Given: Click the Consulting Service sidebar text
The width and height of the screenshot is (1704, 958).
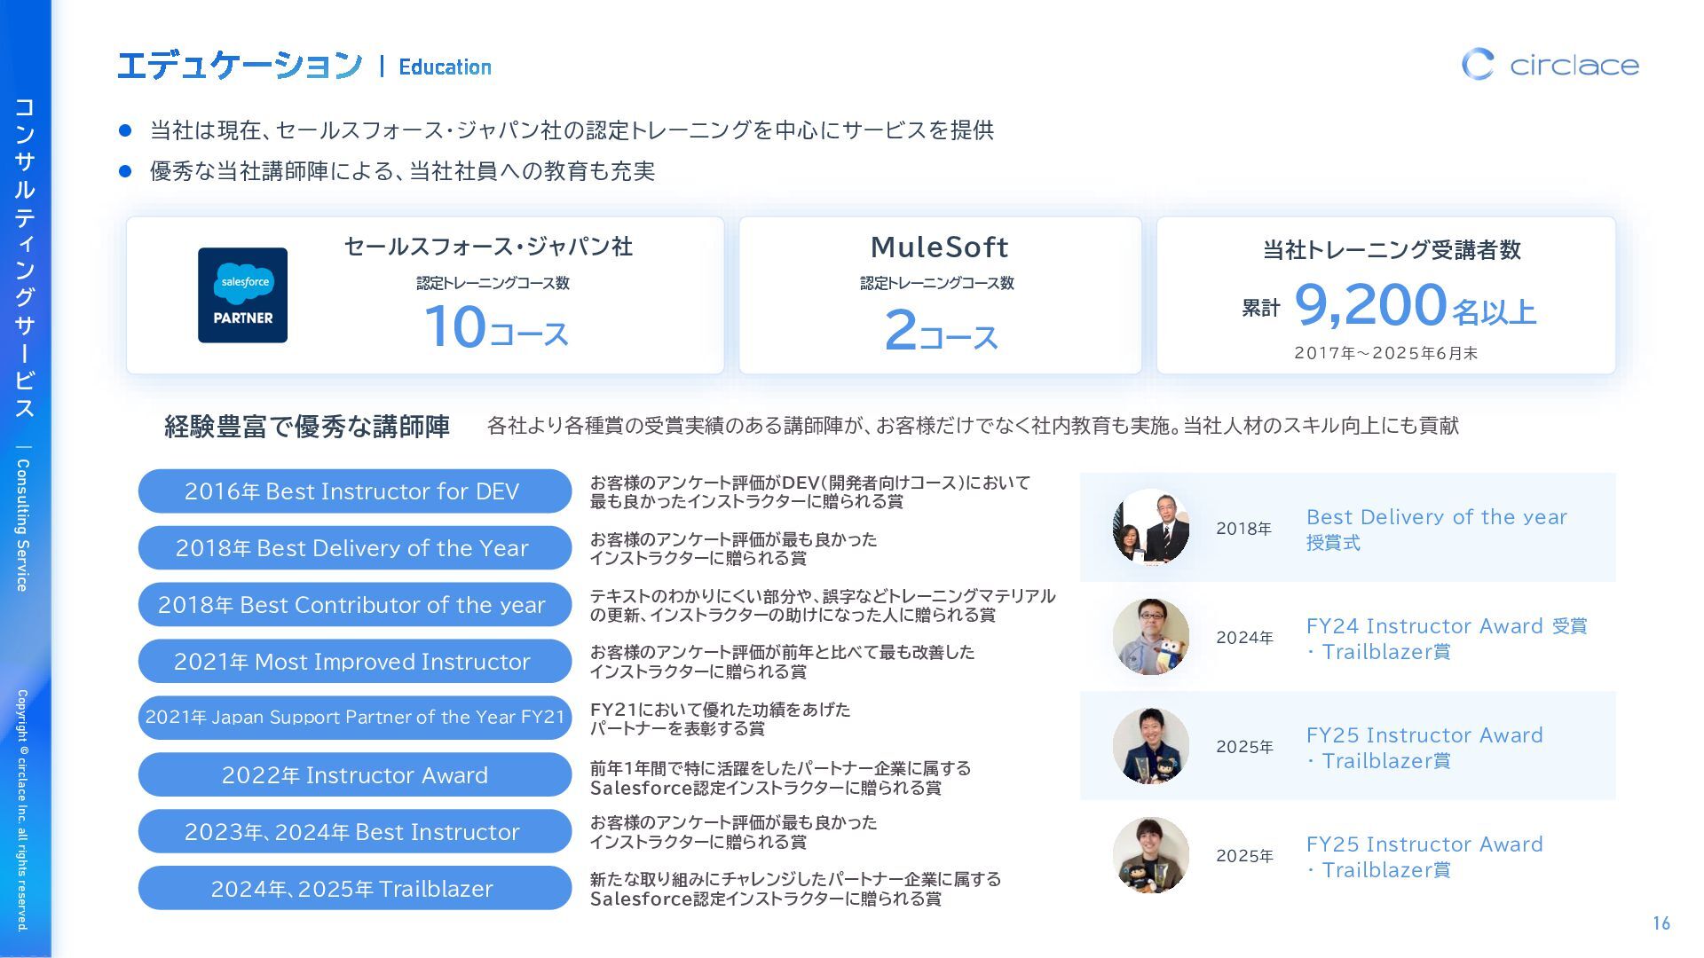Looking at the screenshot, I should click(23, 525).
